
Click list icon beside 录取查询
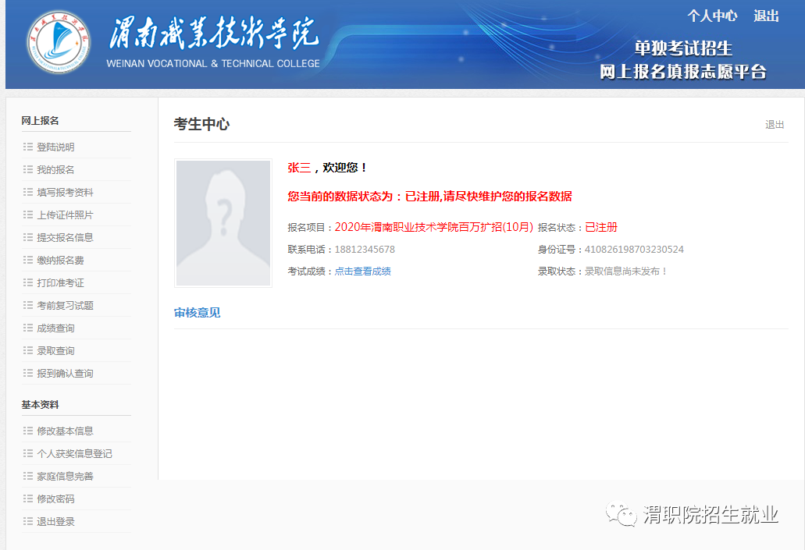pos(28,350)
